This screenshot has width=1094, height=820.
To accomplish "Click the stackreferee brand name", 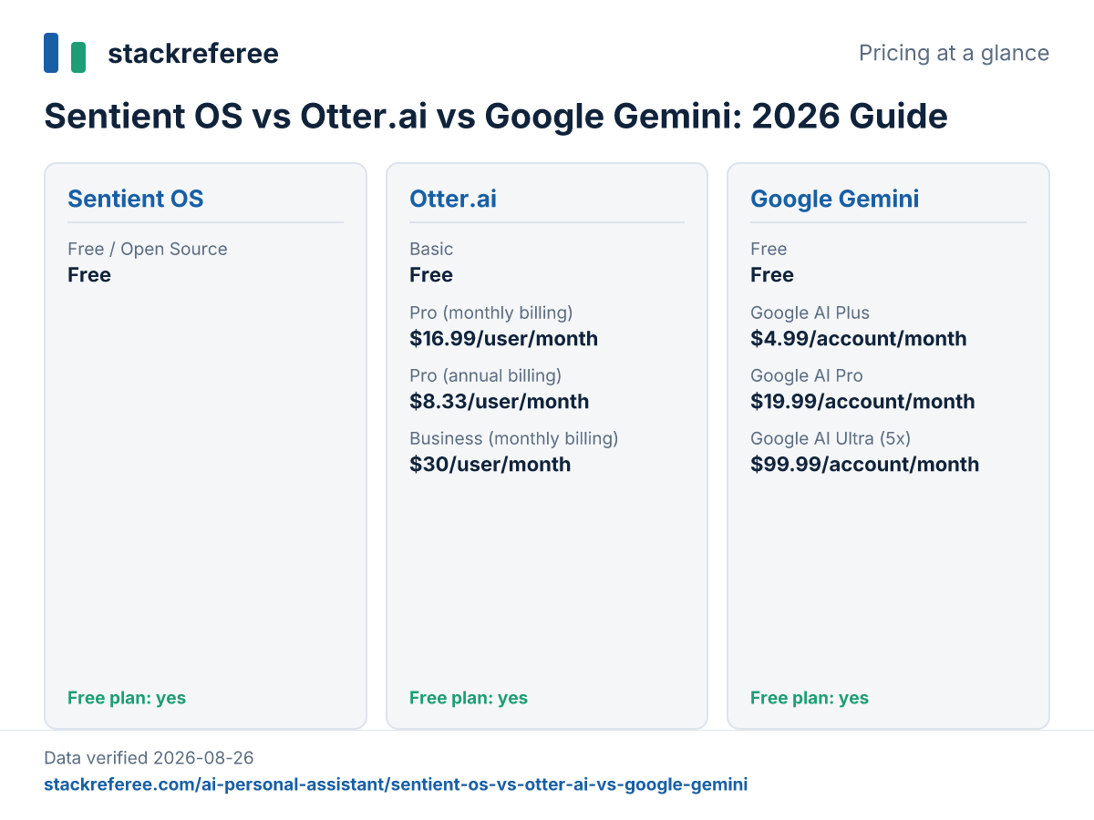I will (193, 54).
